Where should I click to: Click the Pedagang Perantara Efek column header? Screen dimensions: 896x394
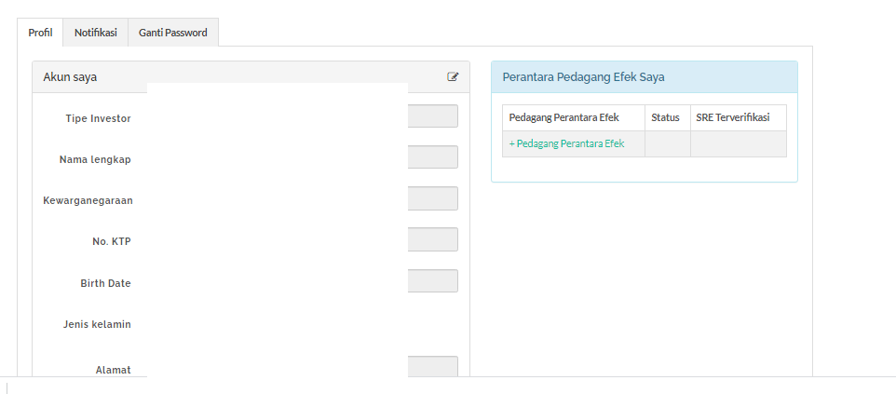pos(564,117)
